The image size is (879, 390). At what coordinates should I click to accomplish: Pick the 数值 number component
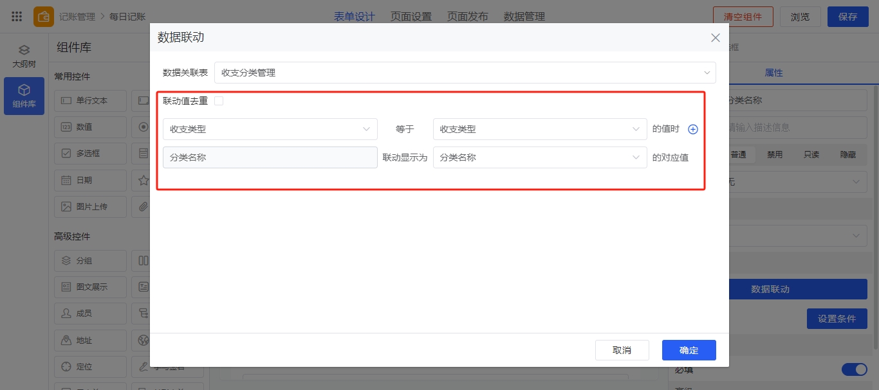pos(91,127)
